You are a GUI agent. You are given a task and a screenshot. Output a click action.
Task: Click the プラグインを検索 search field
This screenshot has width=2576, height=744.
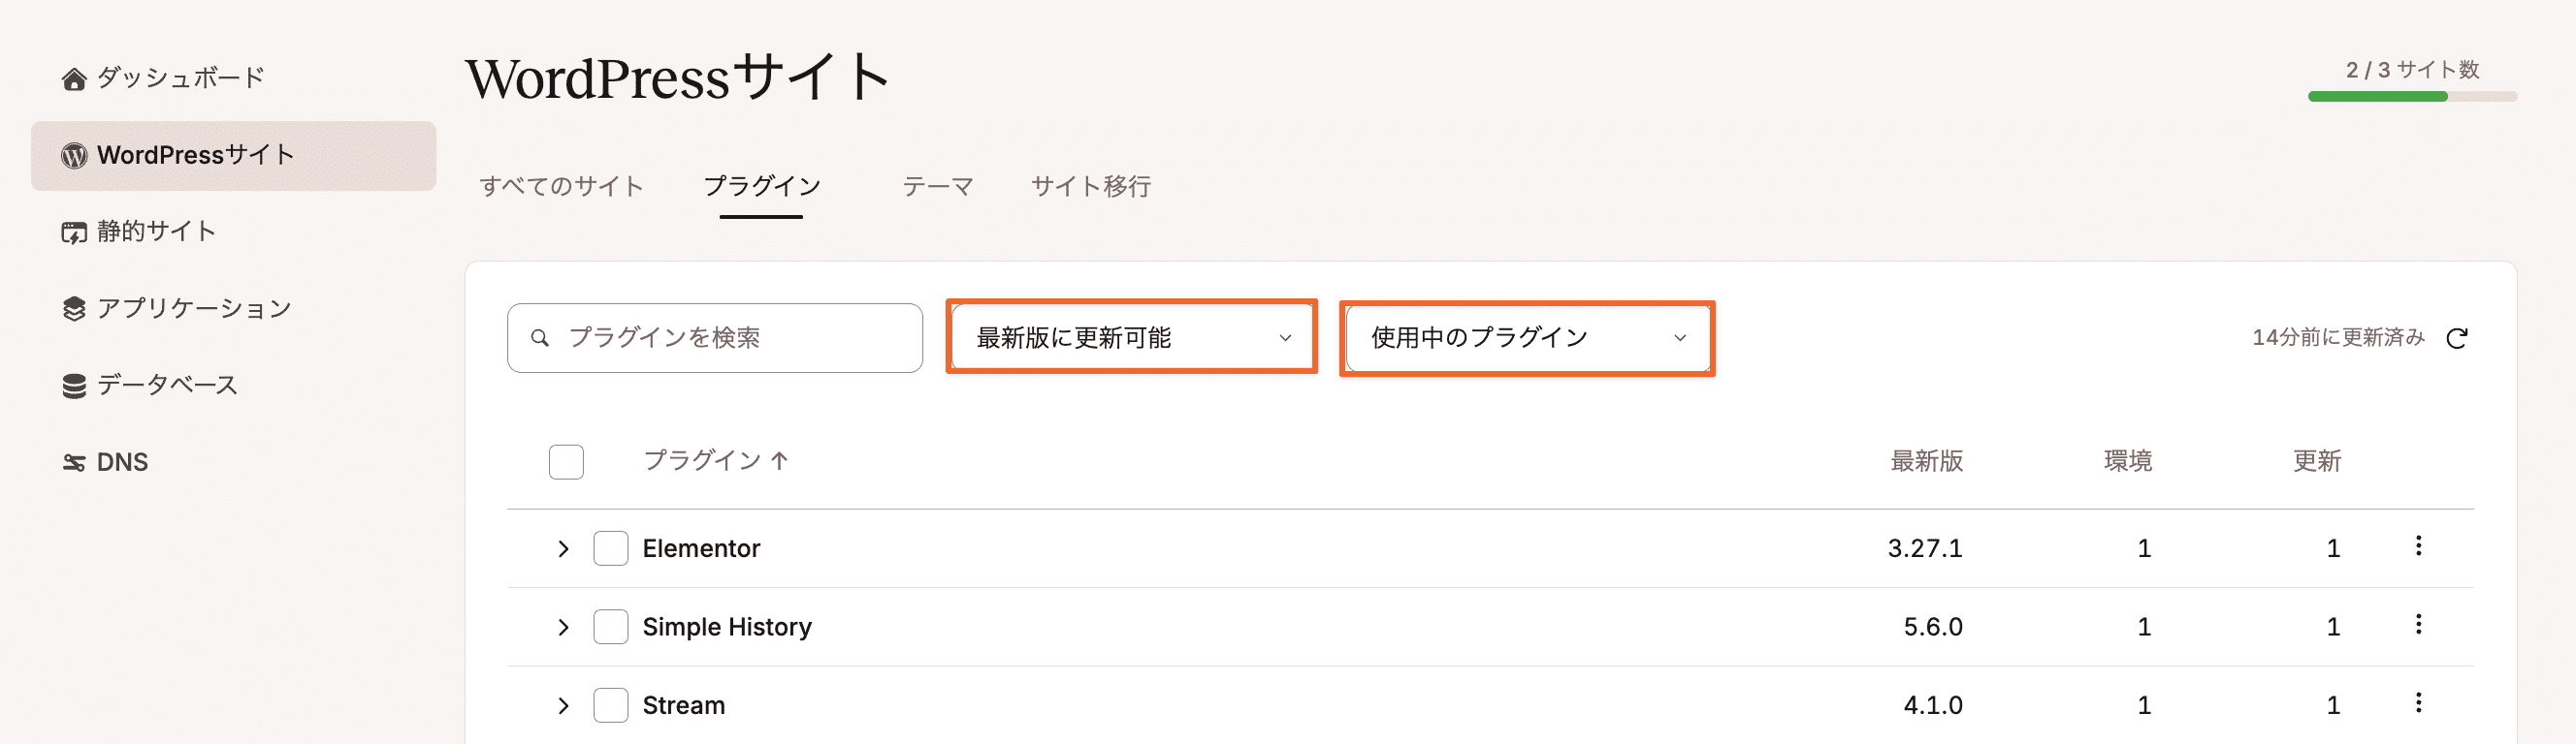point(714,338)
